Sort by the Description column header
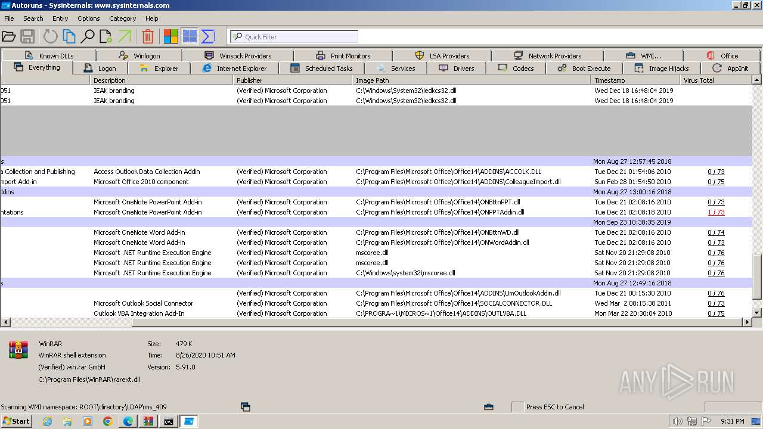Viewport: 763px width, 429px height. (162, 80)
